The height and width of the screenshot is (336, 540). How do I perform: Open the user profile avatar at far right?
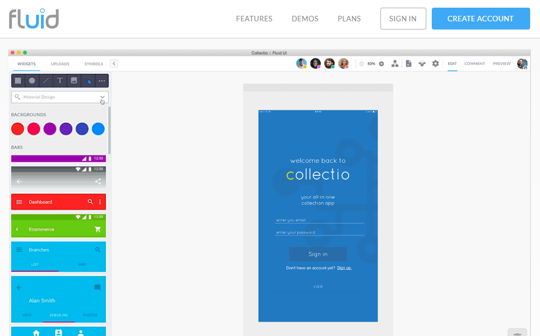pyautogui.click(x=523, y=64)
